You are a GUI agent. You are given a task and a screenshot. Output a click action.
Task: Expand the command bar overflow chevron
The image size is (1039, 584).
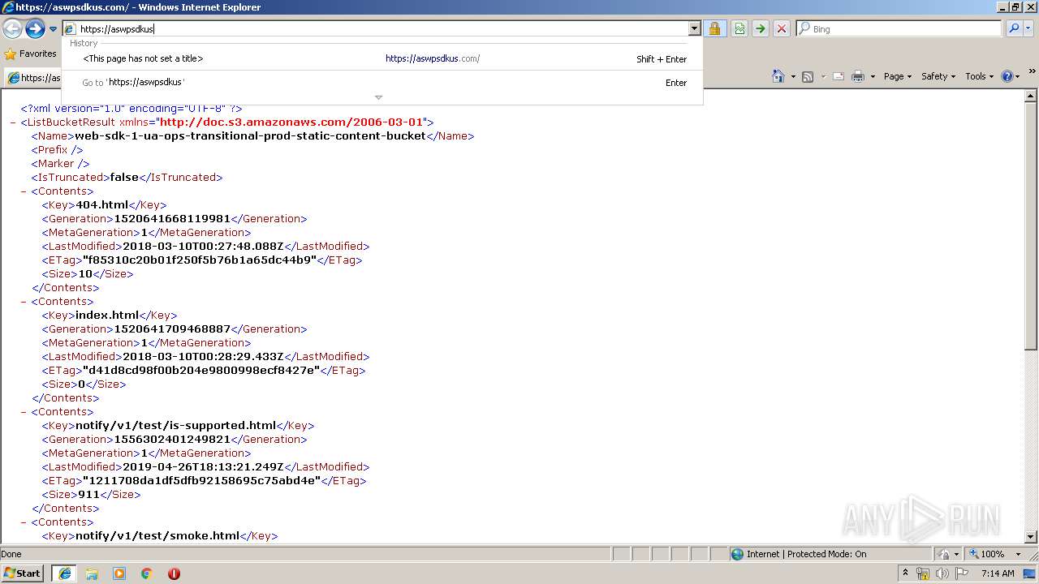pos(1033,72)
